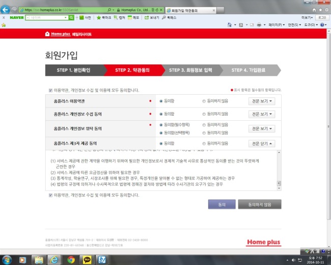
Task: Toggle top 모두 동의합니다 agree-all checkbox
Action: (50, 90)
